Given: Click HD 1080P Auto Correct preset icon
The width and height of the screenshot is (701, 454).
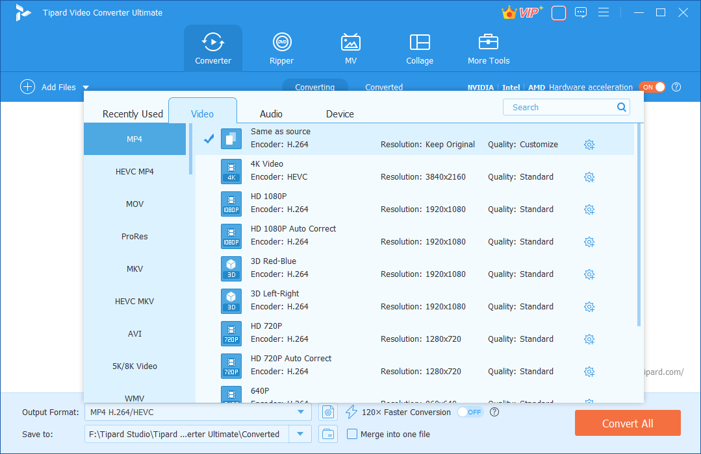Looking at the screenshot, I should pos(231,236).
